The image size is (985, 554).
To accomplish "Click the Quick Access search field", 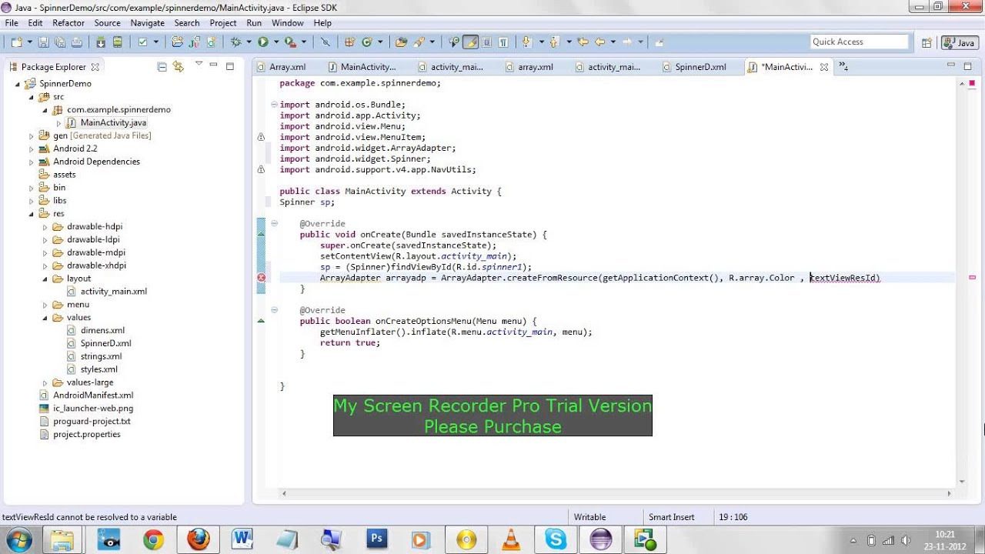I will [860, 42].
